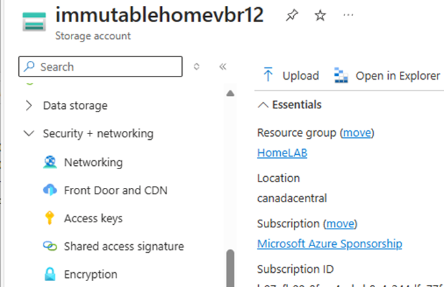Toggle expand/collapse all menu groups
This screenshot has height=287, width=444.
pos(196,67)
